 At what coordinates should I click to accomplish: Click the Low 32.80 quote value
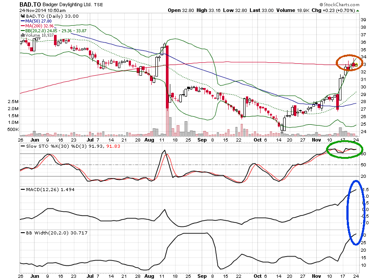tap(235, 10)
